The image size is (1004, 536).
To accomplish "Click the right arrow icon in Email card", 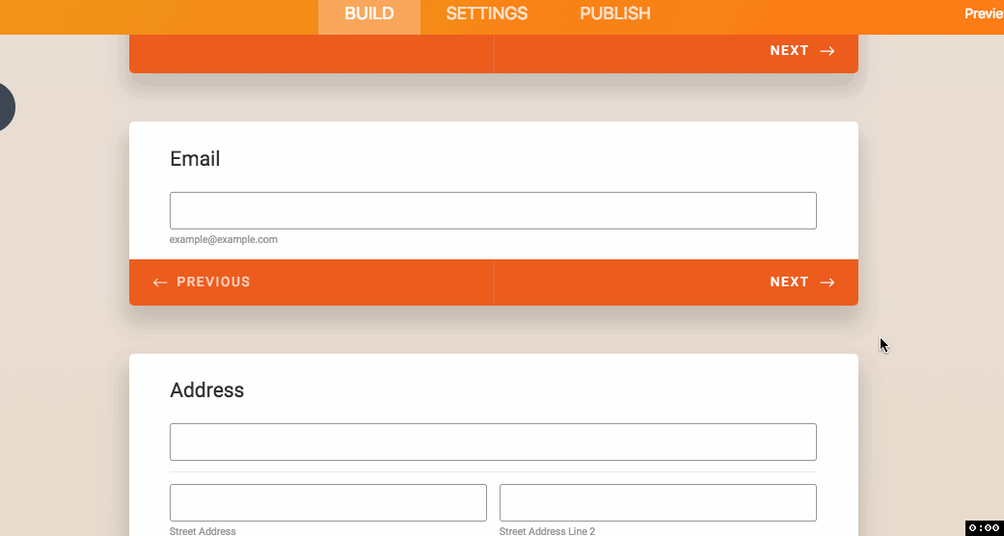I will (828, 282).
